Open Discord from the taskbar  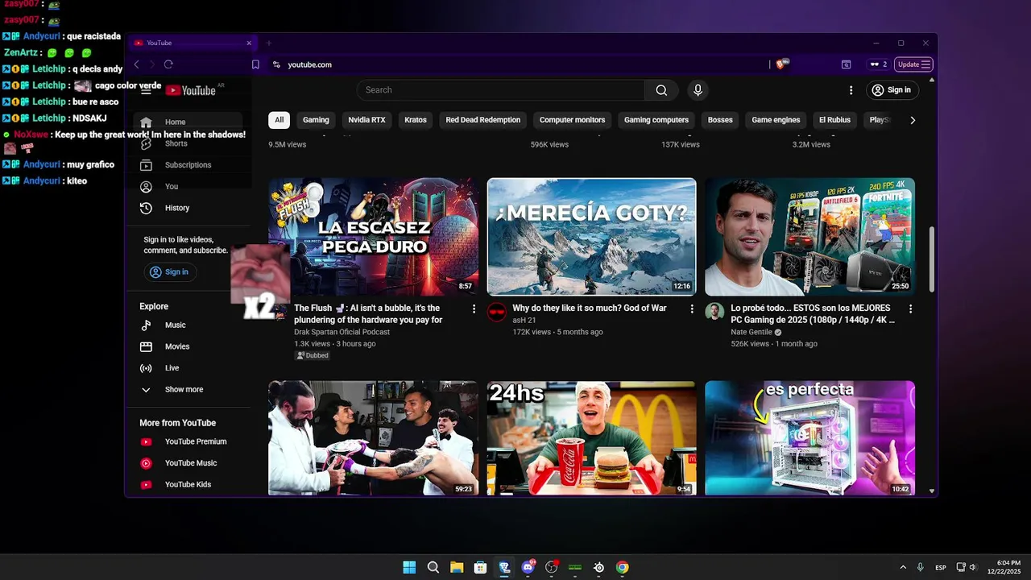click(x=528, y=567)
